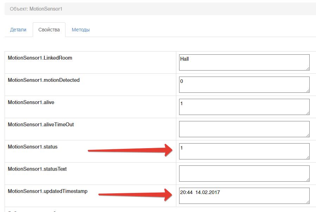Click into the alive value textbox
The width and height of the screenshot is (316, 212).
pos(244,107)
